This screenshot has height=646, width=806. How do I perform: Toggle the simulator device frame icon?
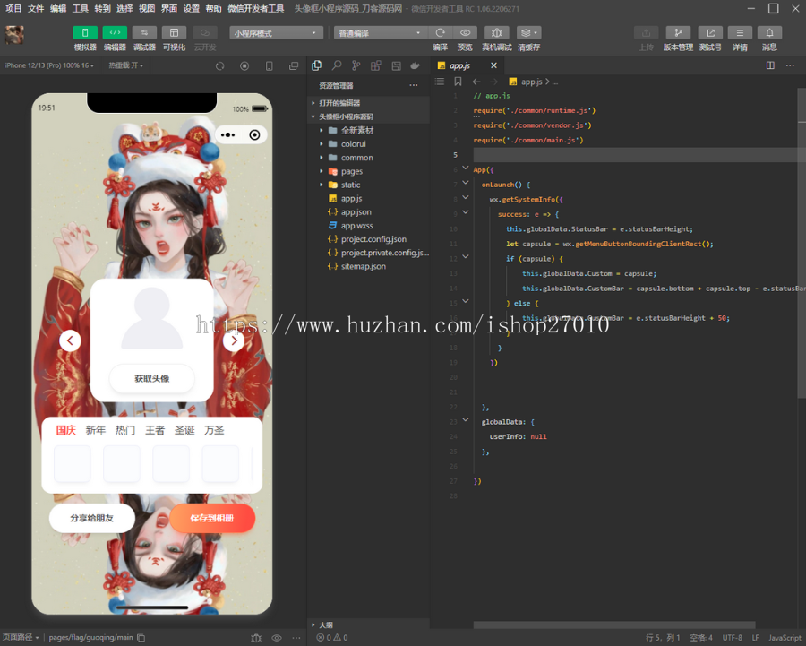[x=269, y=65]
